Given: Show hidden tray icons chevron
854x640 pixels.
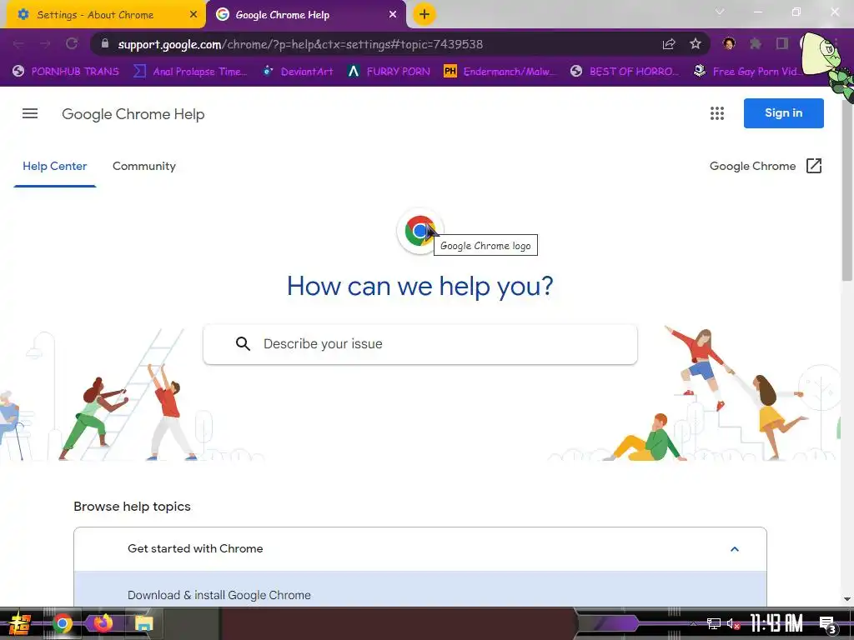Looking at the screenshot, I should (x=693, y=623).
